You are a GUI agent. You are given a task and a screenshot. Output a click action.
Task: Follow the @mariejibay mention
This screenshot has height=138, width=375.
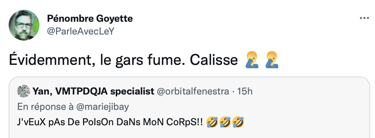coord(103,107)
